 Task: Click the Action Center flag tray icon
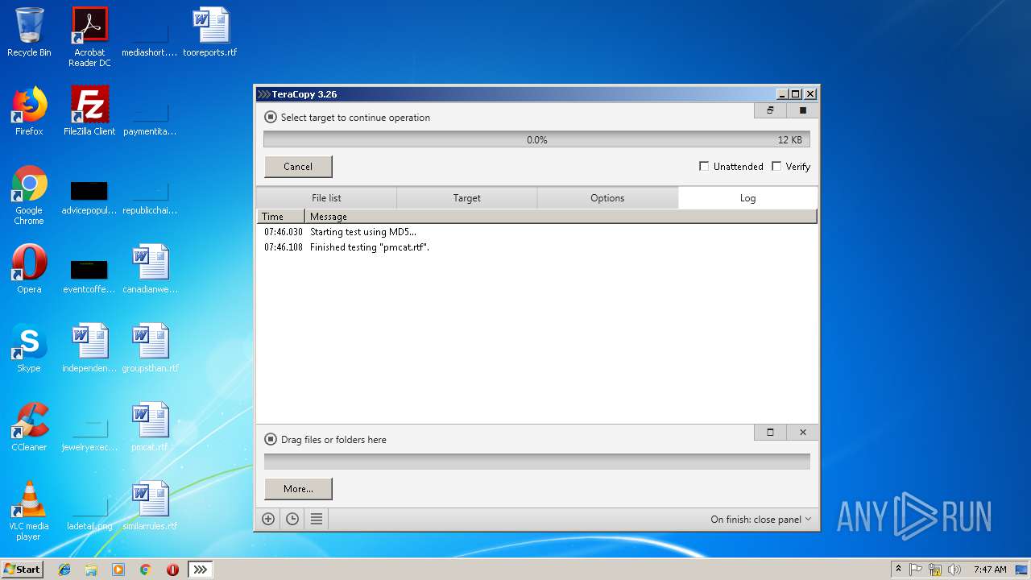916,570
